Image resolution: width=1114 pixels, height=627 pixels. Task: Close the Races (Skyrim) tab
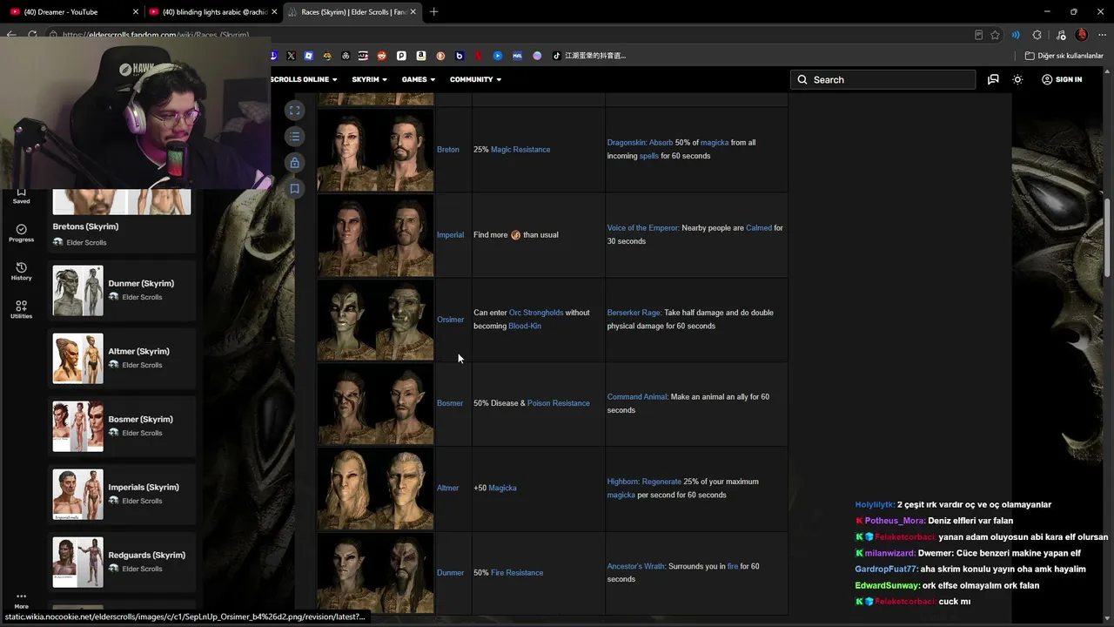point(413,12)
